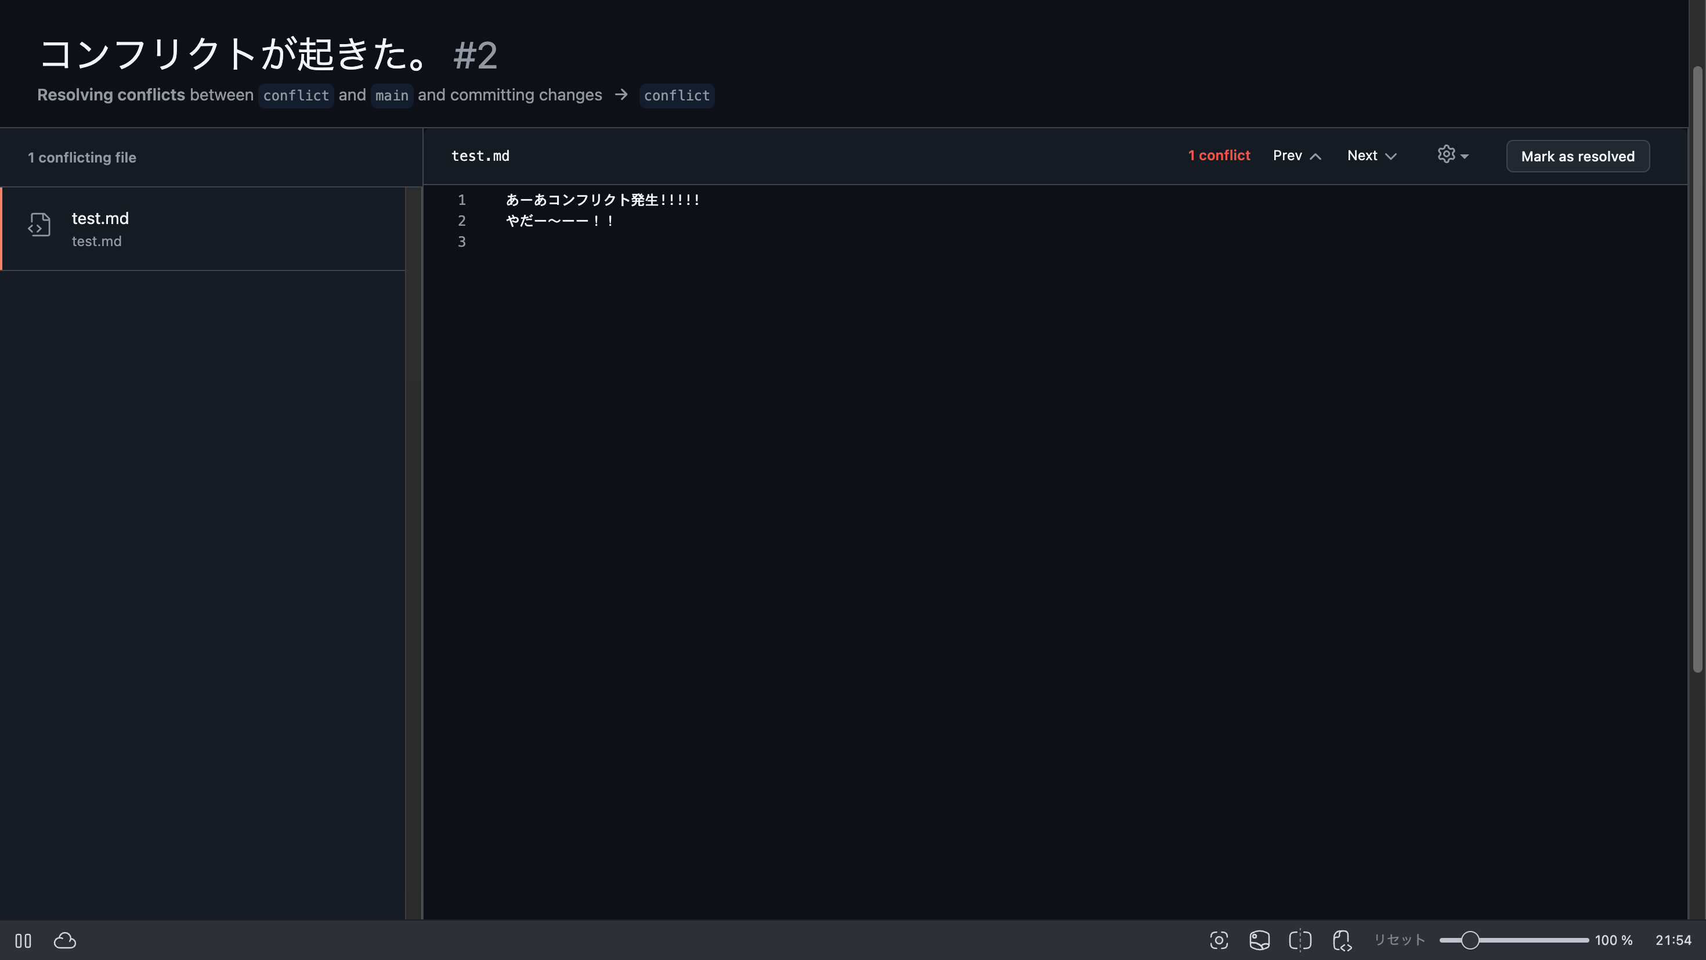Click the file list panel scrollbar
1706x960 pixels.
(413, 553)
